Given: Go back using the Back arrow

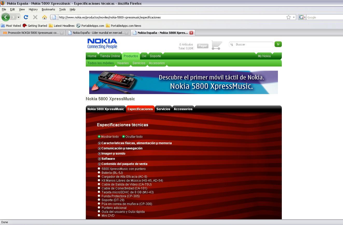Looking at the screenshot, I should (x=6, y=17).
